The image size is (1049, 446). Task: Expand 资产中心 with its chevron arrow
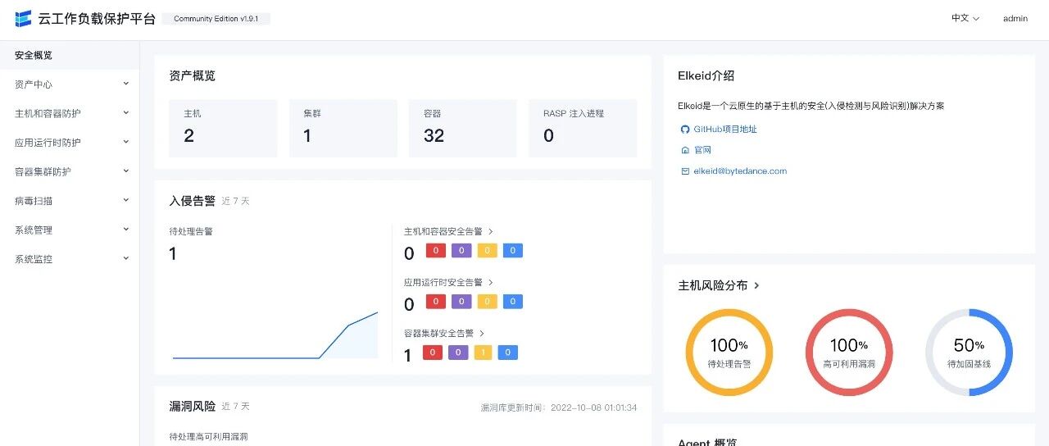(125, 84)
